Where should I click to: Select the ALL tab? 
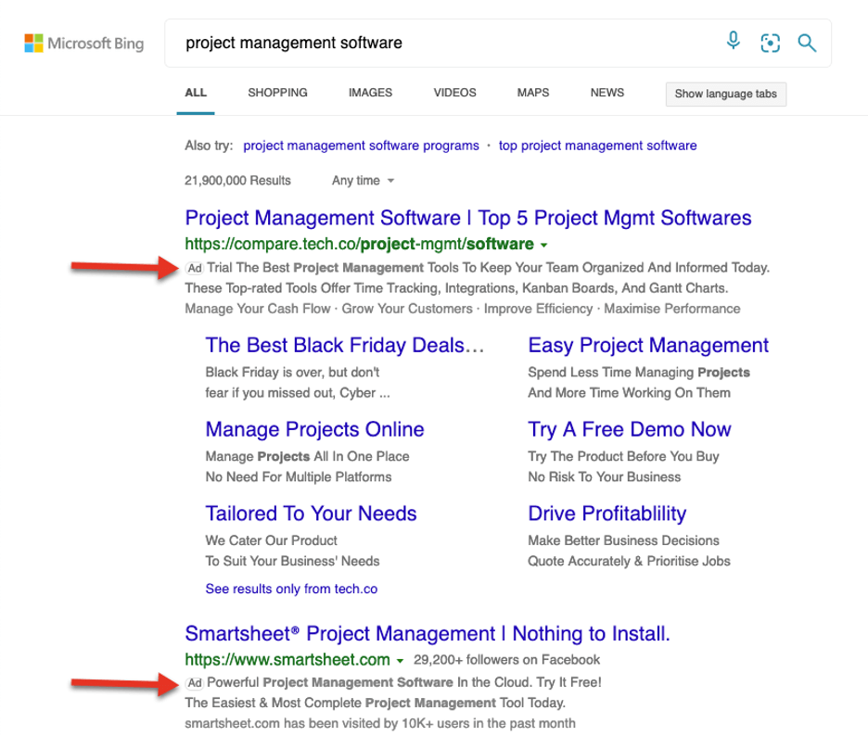coord(196,93)
